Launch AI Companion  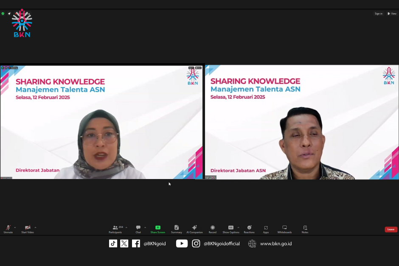[x=194, y=229]
